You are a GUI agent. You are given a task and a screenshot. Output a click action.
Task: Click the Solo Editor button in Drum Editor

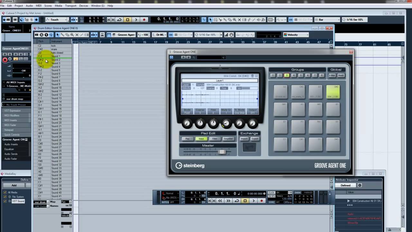click(x=42, y=35)
